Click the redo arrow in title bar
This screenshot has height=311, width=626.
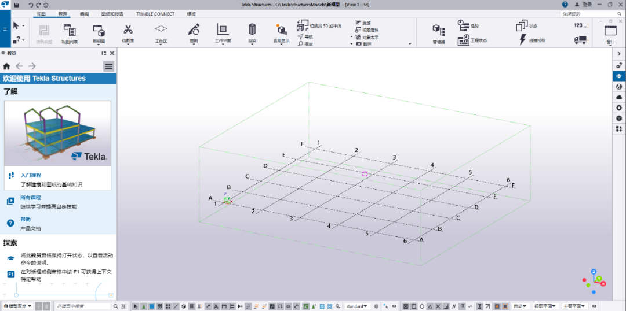(38, 5)
